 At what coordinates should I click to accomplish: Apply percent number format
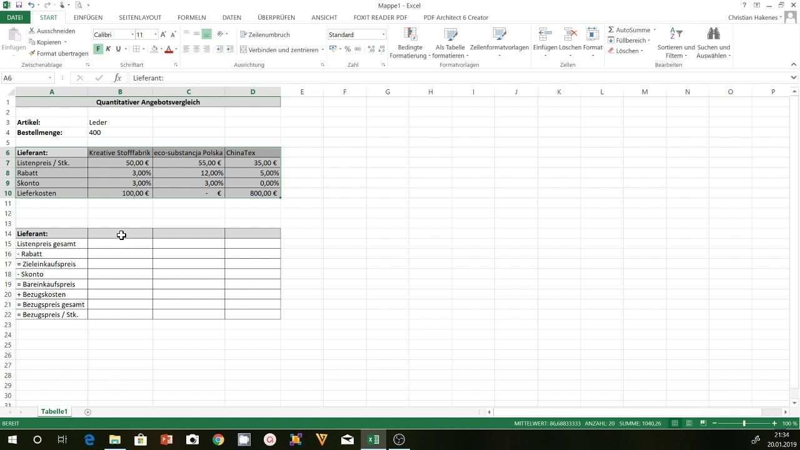pyautogui.click(x=347, y=49)
